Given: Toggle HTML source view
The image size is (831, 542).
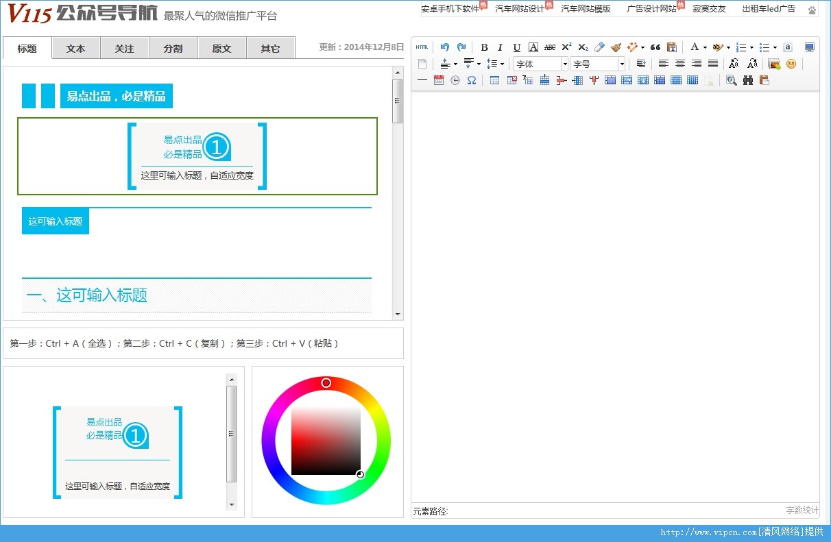Looking at the screenshot, I should pos(422,47).
